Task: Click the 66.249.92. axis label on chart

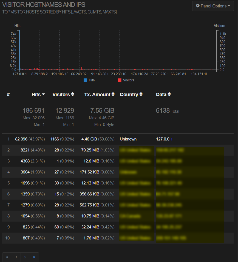Action: click(x=79, y=74)
